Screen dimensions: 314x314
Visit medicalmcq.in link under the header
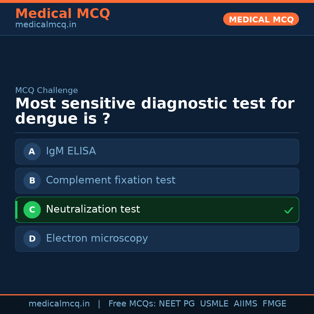pos(46,25)
